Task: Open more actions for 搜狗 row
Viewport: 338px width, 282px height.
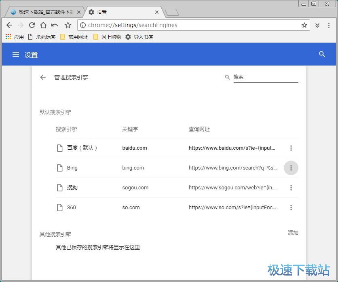Action: (291, 188)
